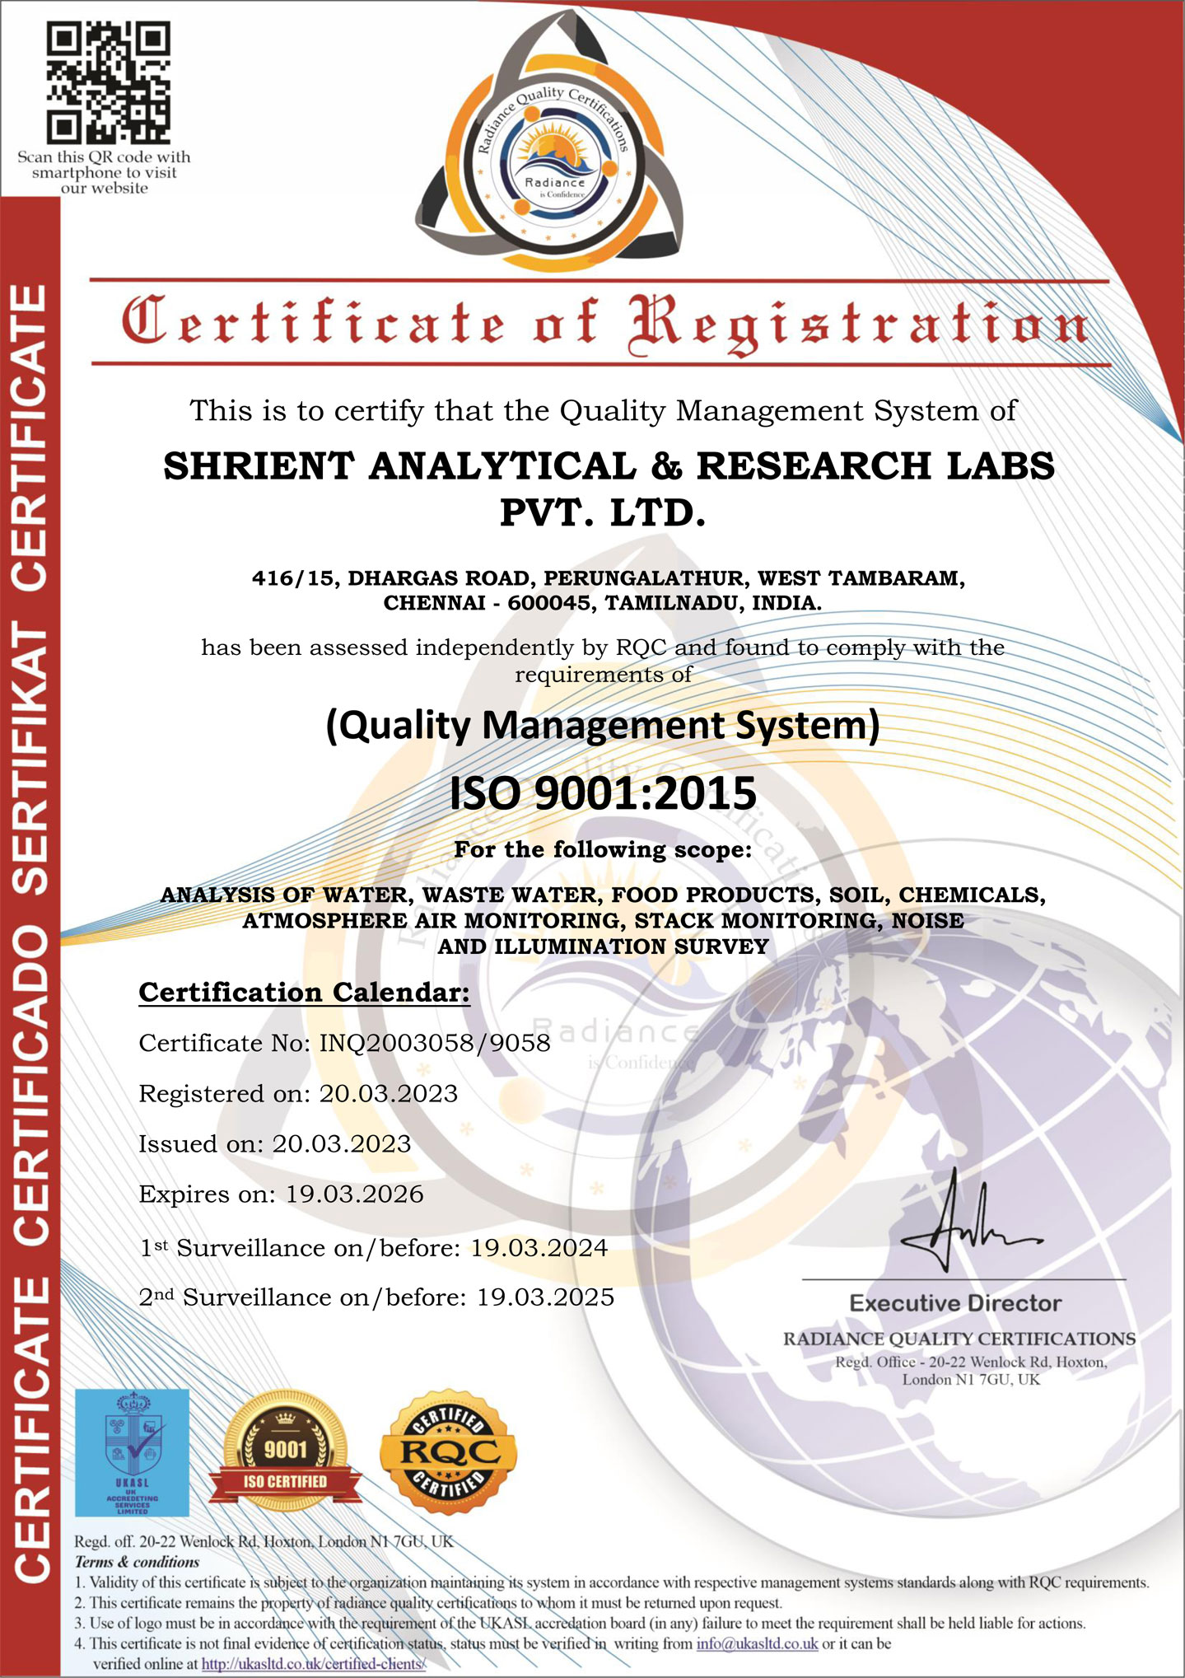
Task: Click 'Scan this QR code with' caption
Action: click(x=104, y=157)
